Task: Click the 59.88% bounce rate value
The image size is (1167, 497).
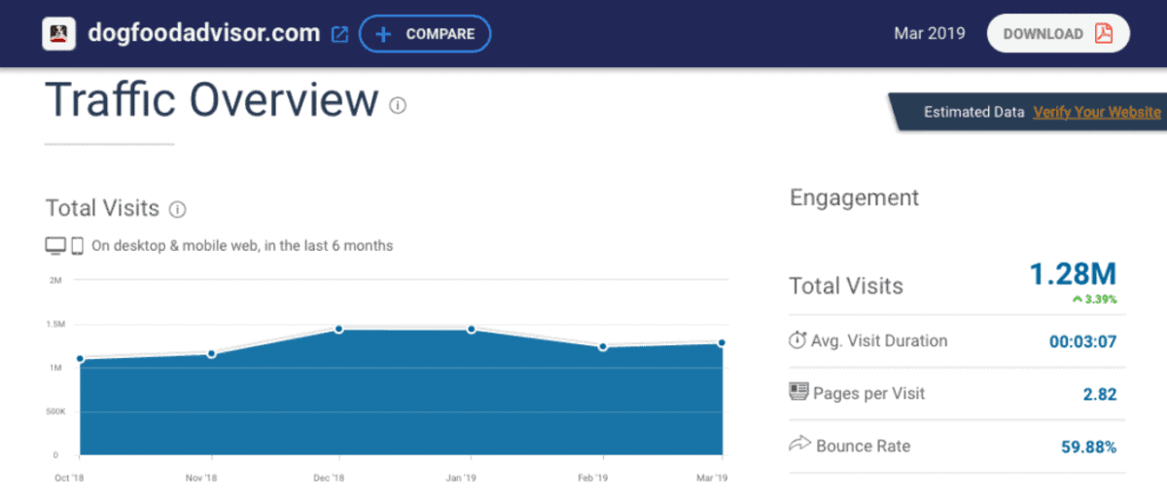Action: 1088,447
